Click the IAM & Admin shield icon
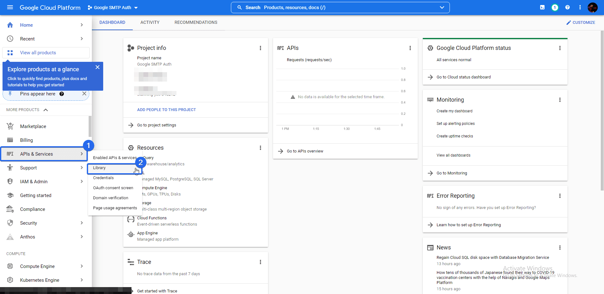Image resolution: width=604 pixels, height=294 pixels. click(10, 181)
